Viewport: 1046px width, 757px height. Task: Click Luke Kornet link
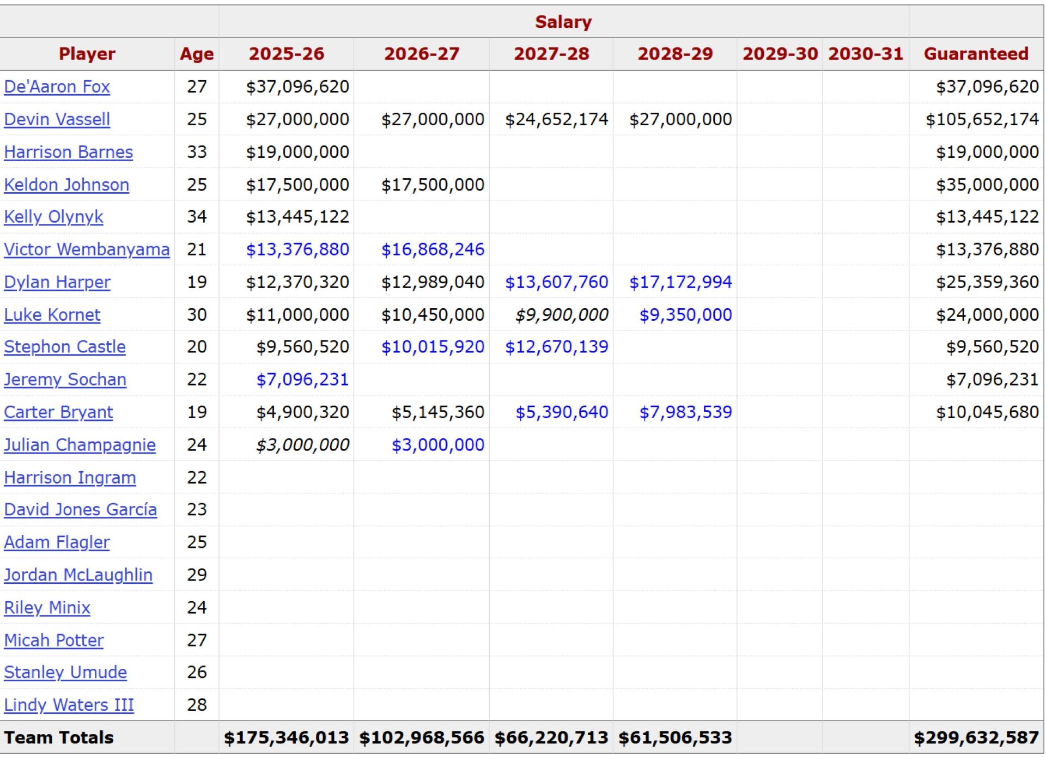52,315
